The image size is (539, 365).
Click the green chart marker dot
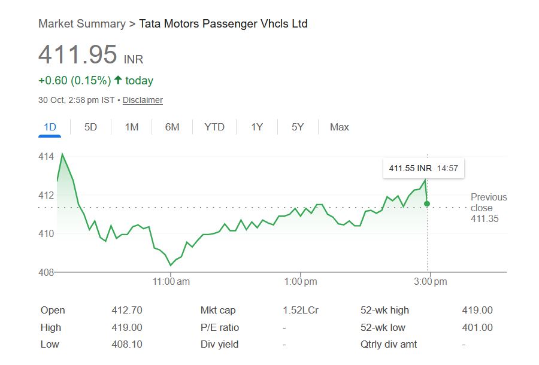click(427, 204)
